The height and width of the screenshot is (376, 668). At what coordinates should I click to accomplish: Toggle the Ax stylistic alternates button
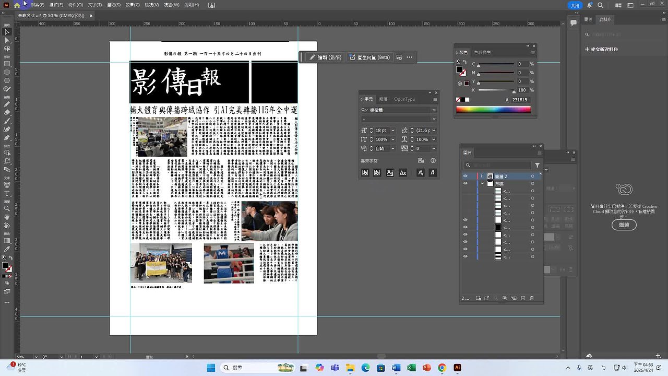pos(402,173)
